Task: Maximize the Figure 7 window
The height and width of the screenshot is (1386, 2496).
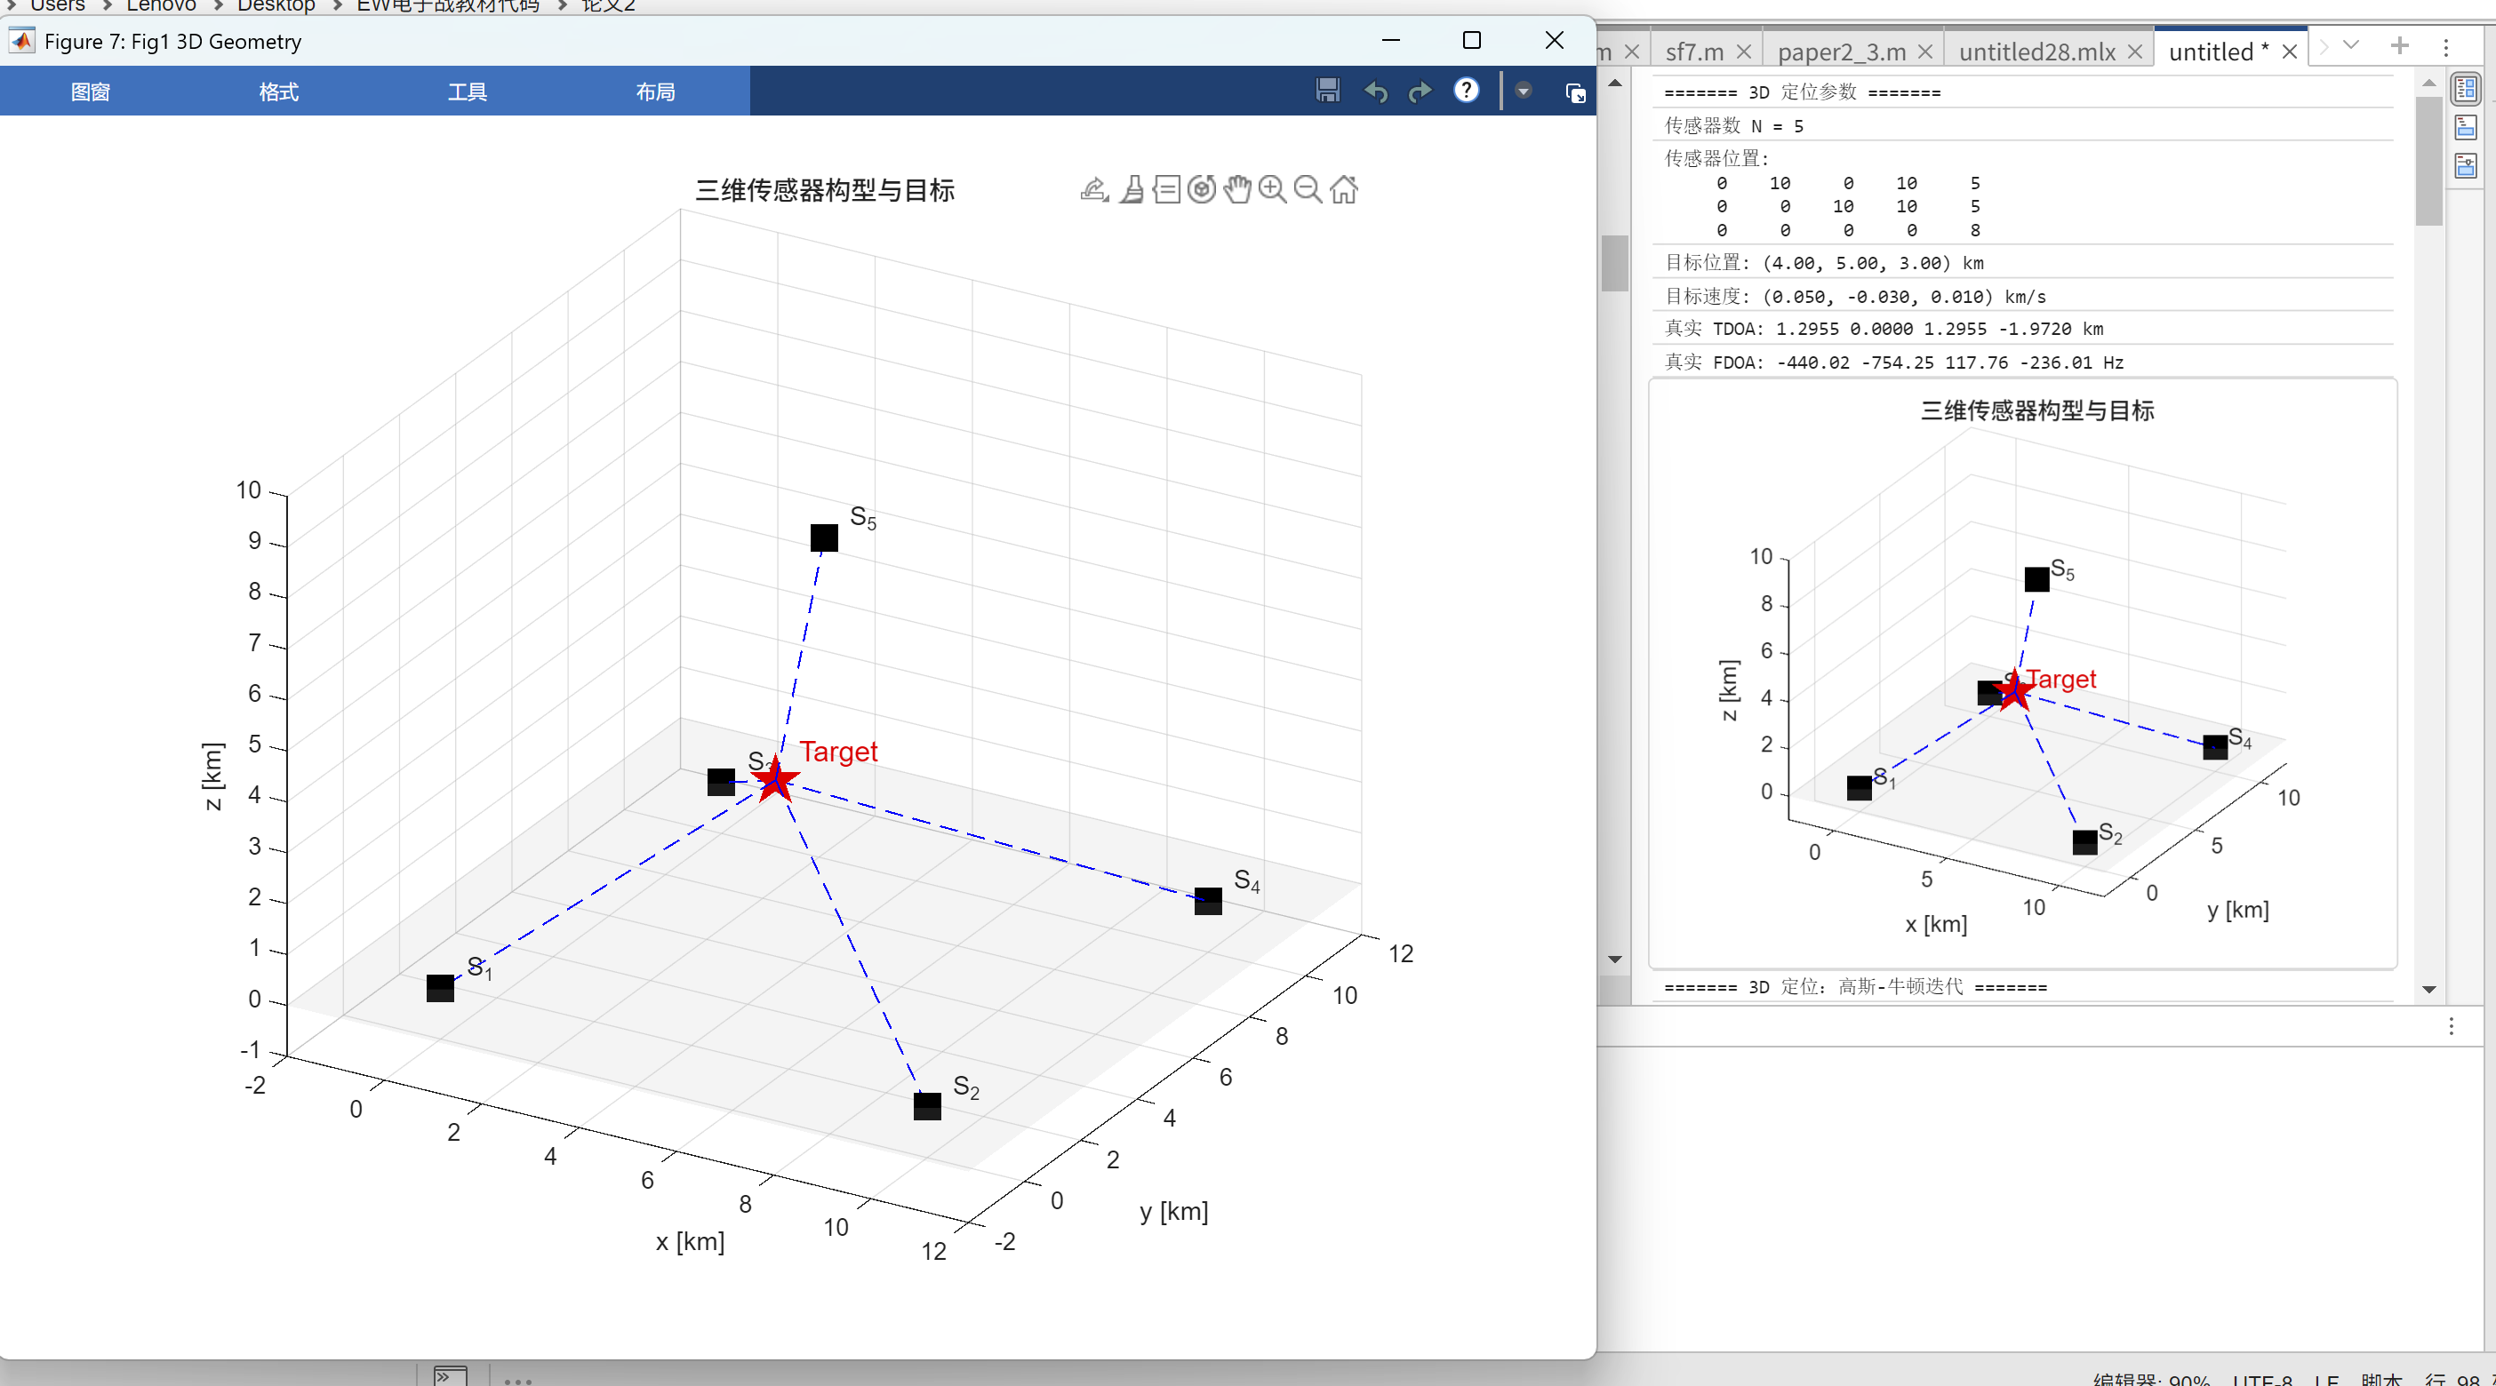Action: coord(1472,41)
